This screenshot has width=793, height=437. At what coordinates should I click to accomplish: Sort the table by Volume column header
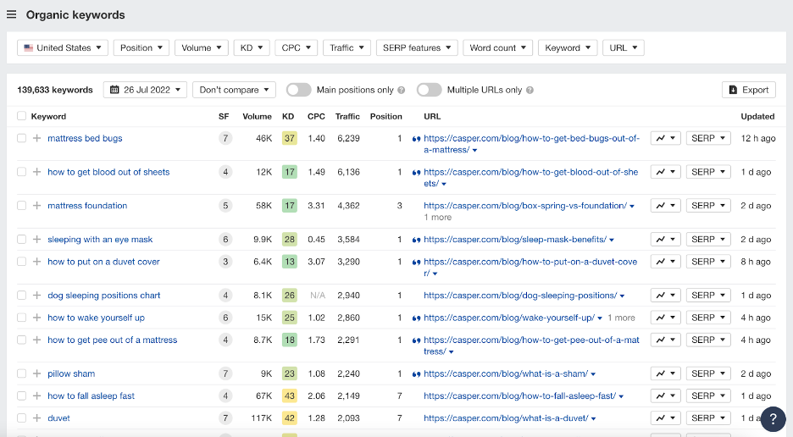[x=257, y=116]
